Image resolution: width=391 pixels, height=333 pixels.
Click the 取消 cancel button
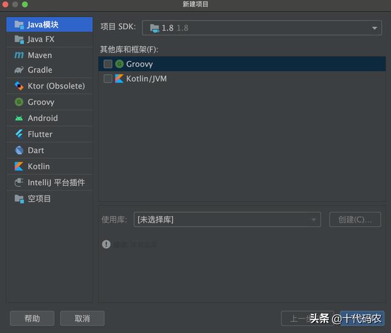(x=82, y=318)
